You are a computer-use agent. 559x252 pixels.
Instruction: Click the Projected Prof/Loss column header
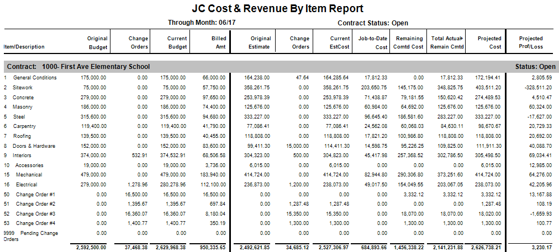pyautogui.click(x=531, y=42)
